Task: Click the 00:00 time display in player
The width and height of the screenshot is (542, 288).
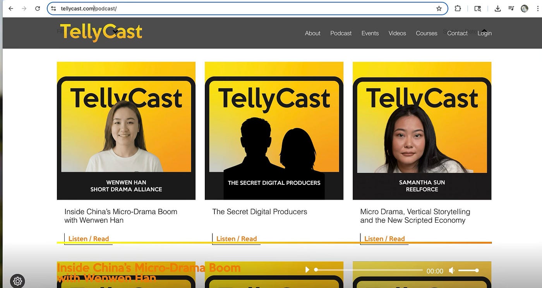Action: pos(435,271)
